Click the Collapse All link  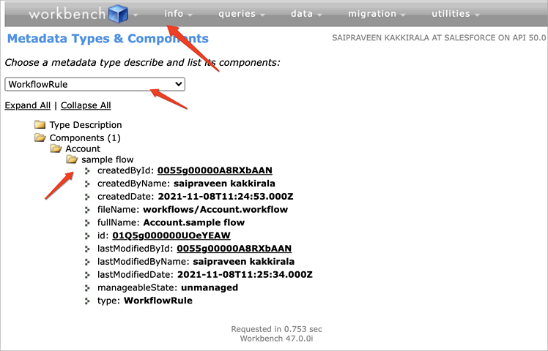pos(86,105)
